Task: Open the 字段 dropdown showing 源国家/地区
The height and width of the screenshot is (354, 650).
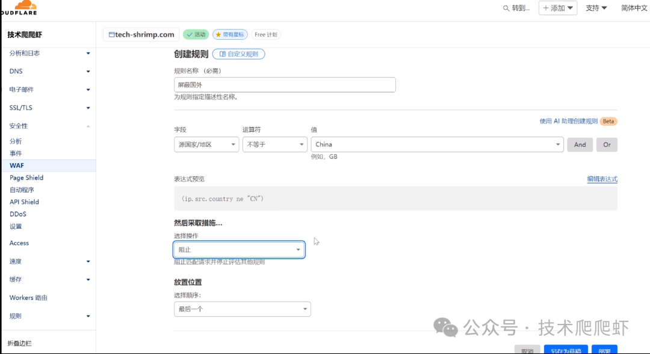Action: tap(206, 144)
